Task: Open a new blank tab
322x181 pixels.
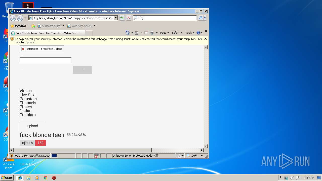Action: click(x=89, y=33)
